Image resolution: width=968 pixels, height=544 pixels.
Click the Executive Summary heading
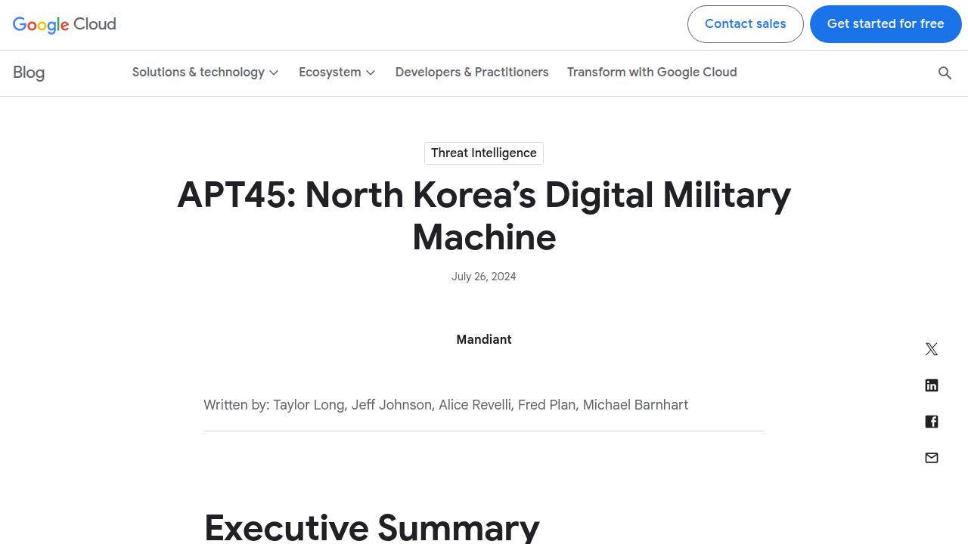coord(371,527)
